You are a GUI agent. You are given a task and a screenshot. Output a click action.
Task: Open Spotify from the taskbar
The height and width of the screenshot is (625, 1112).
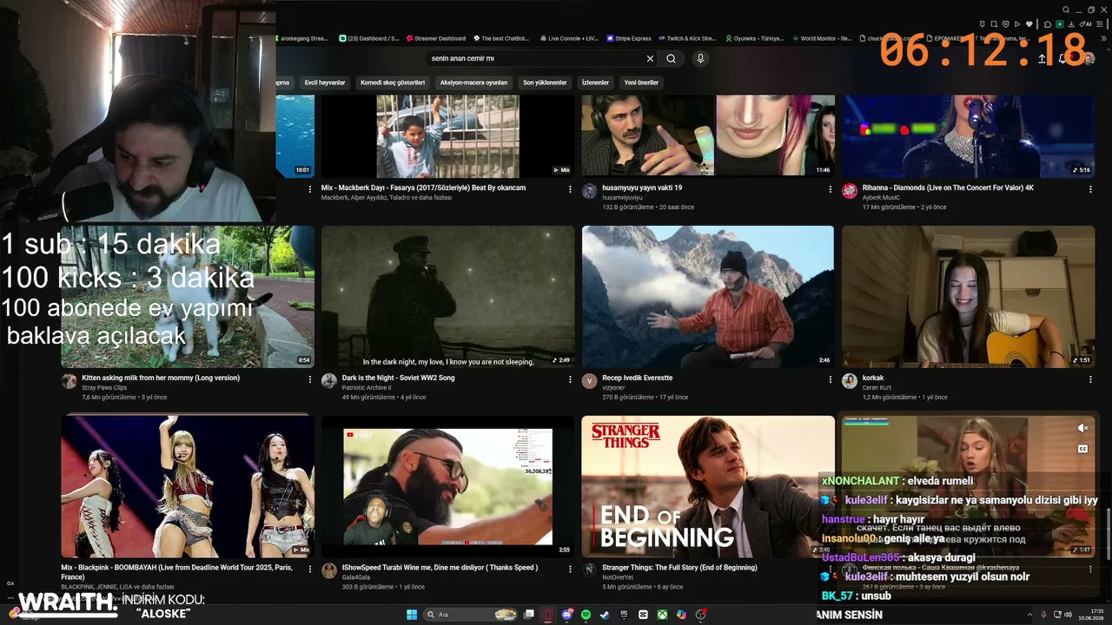[586, 615]
